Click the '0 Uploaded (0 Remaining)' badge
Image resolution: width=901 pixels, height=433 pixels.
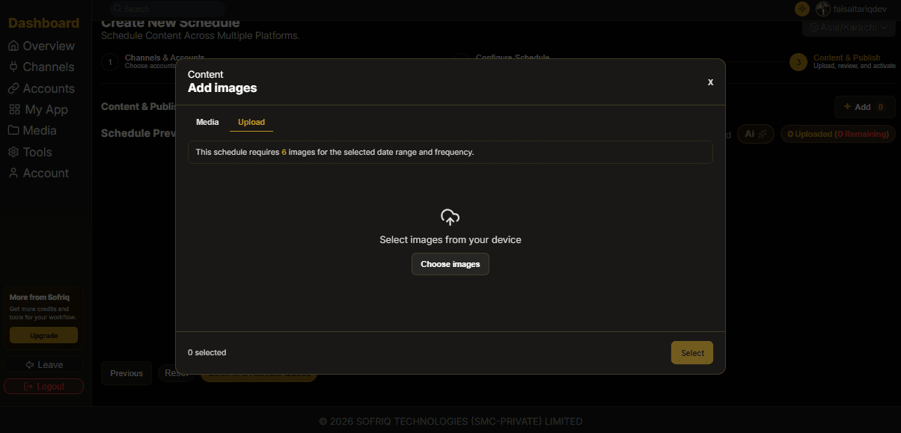[x=838, y=134]
